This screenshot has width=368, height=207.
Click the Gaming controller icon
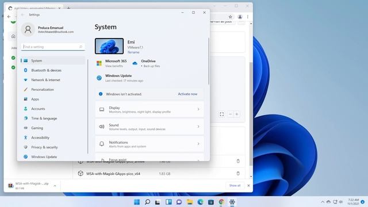(25, 128)
